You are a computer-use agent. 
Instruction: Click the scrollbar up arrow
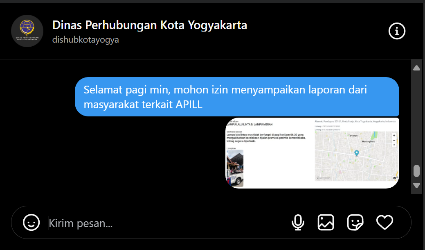416,68
